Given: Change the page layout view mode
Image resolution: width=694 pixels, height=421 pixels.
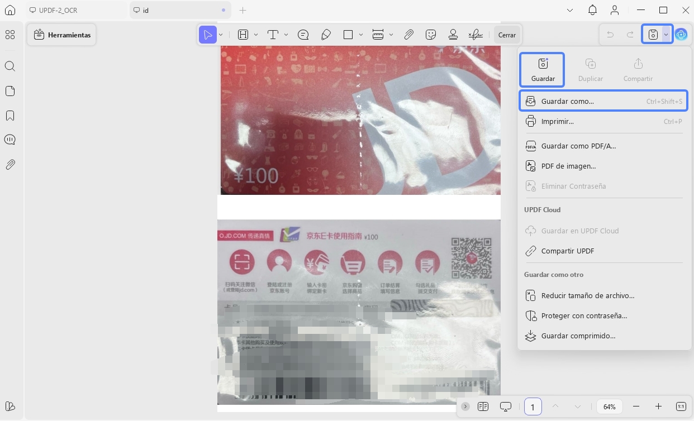Looking at the screenshot, I should coord(483,406).
